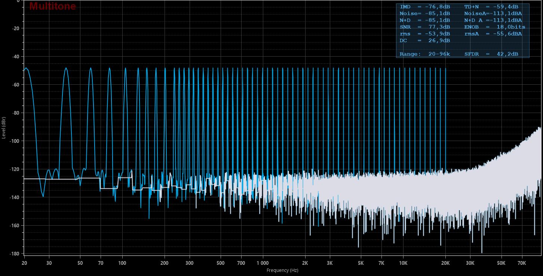Click the 70K frequency axis tick

[522, 263]
